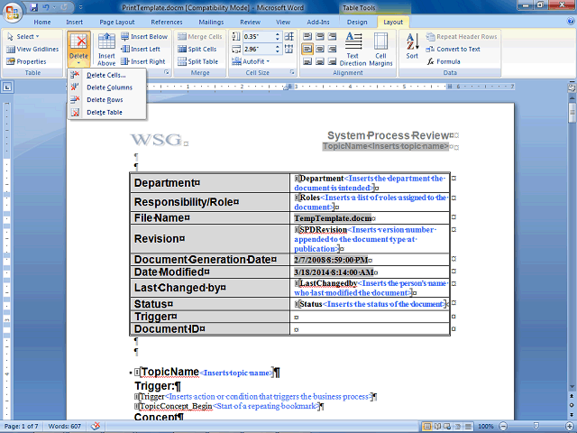Click the Save icon in Quick Access toolbar
Screen dimensions: 577x433
(x=33, y=7)
